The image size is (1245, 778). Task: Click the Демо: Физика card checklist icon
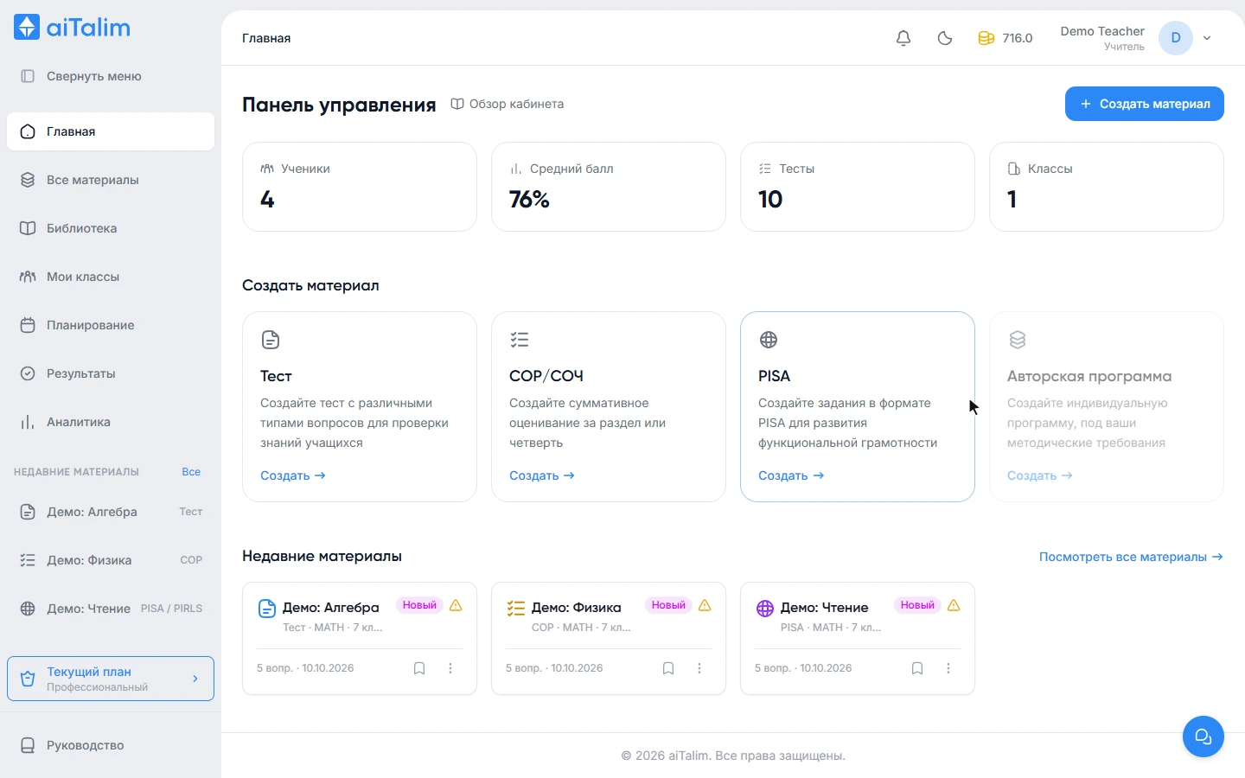point(516,609)
